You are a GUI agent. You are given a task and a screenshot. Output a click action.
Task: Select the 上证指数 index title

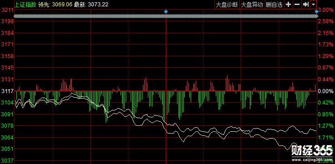click(x=25, y=5)
